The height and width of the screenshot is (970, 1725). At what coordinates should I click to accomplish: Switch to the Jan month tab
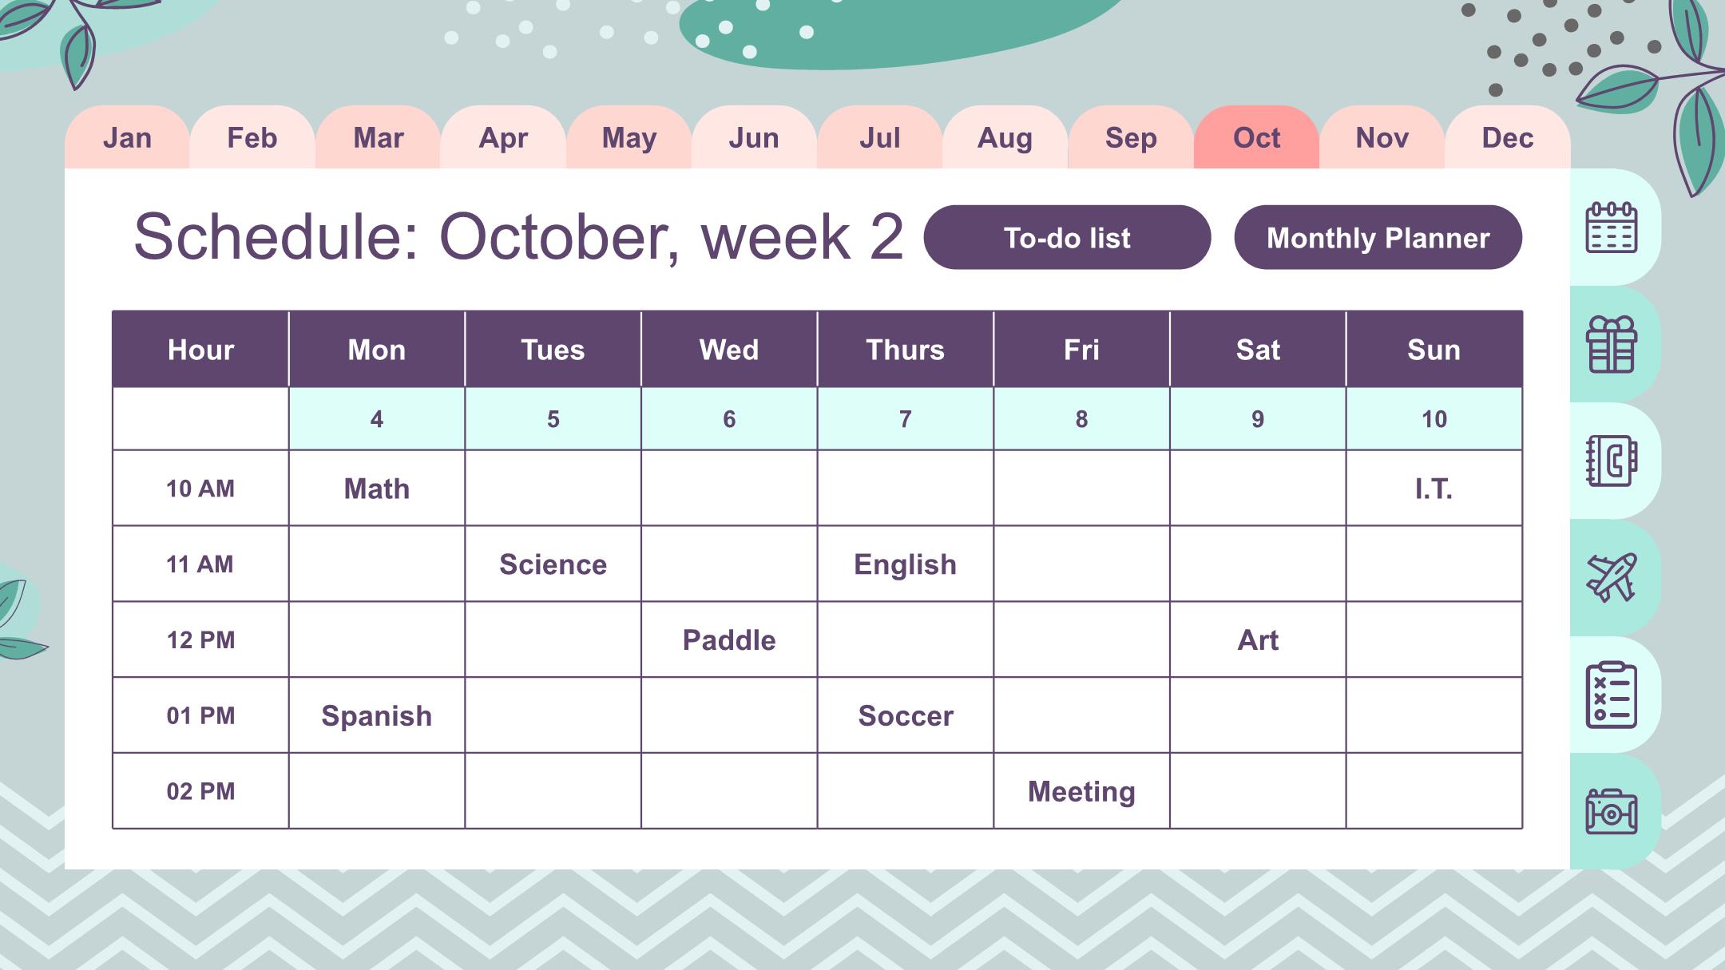(127, 137)
